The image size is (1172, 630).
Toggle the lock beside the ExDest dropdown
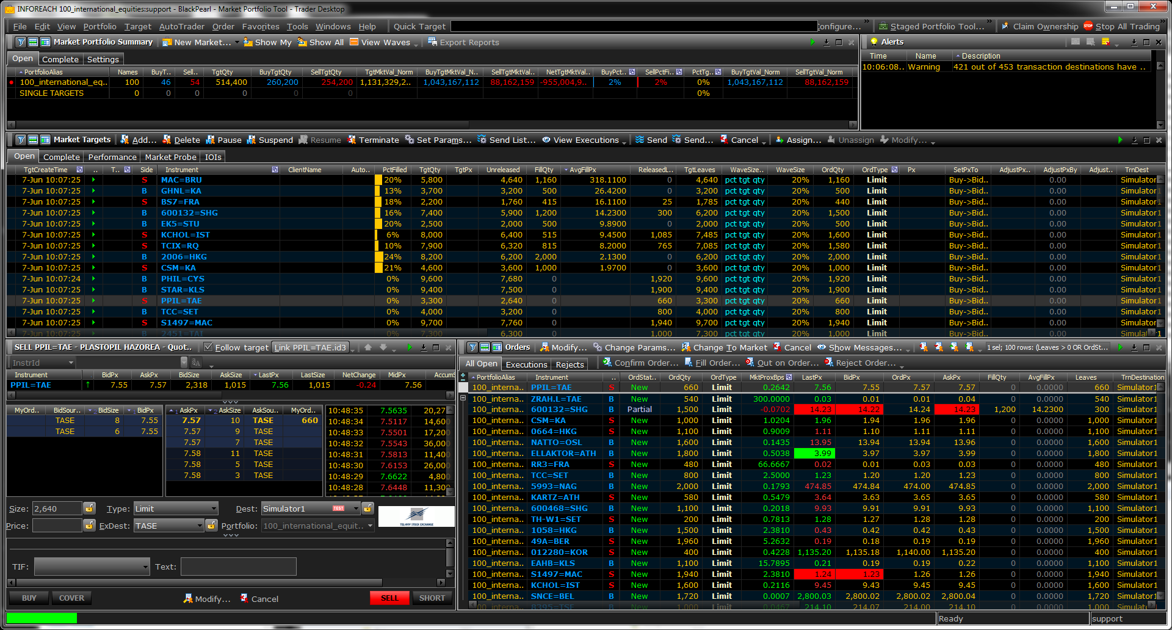click(211, 526)
